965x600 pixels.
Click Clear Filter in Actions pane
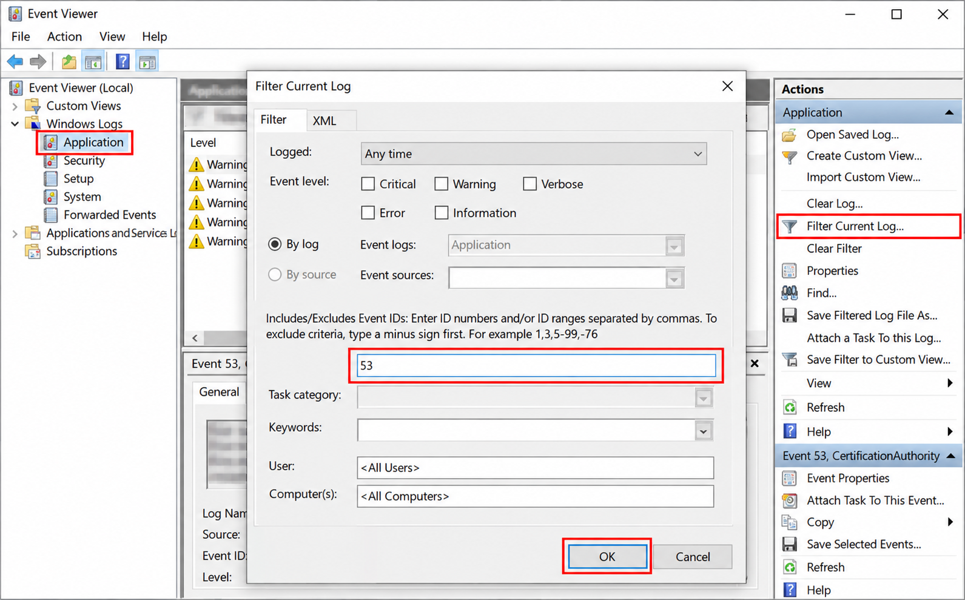click(x=834, y=249)
